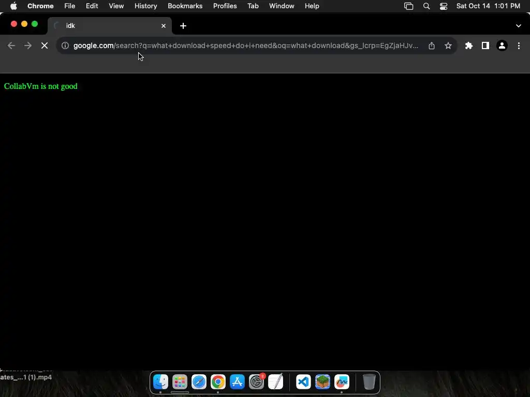Open the View menu

click(116, 6)
